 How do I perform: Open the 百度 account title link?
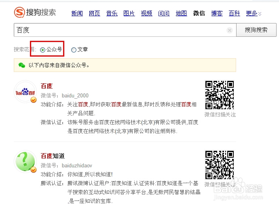point(46,86)
